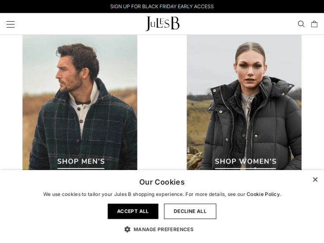324x243 pixels.
Task: Click the cookie description sentence text
Action: 162,194
